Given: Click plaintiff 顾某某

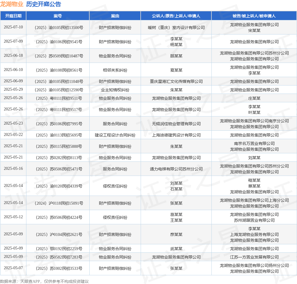Looking at the screenshot, I should (x=176, y=56).
